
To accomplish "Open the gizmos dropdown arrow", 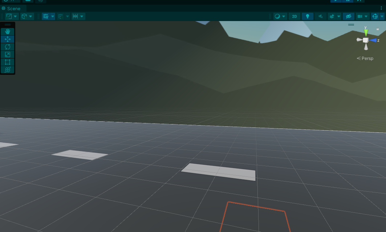I will [x=382, y=16].
